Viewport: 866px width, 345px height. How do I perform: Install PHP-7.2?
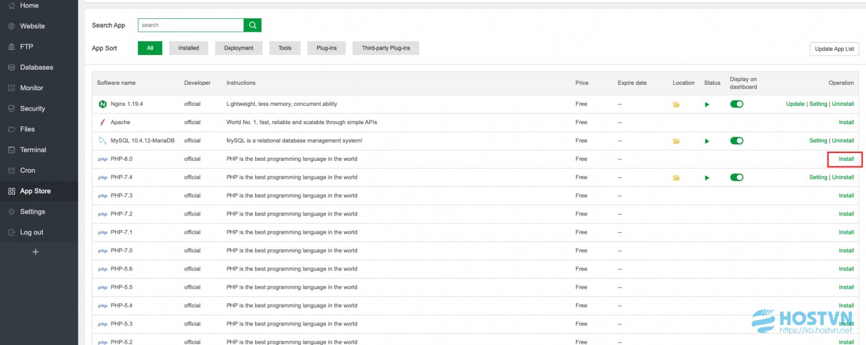click(x=846, y=214)
